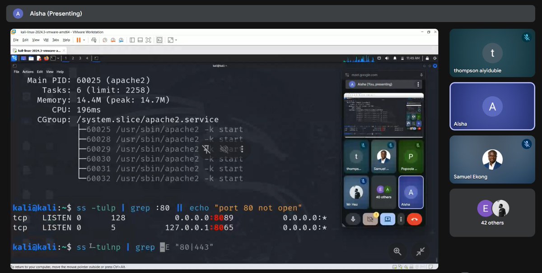The image size is (542, 273).
Task: Click VMware status bar message log icon
Action: 430,266
